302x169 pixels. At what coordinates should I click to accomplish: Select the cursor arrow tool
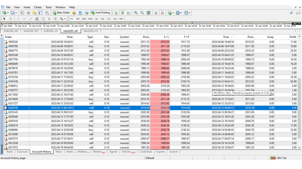pos(4,19)
